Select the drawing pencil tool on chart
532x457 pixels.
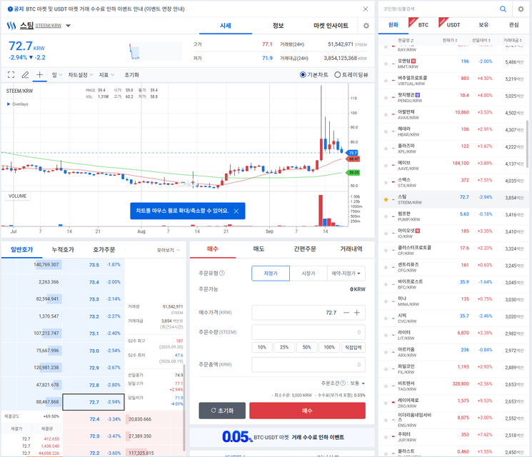click(25, 75)
